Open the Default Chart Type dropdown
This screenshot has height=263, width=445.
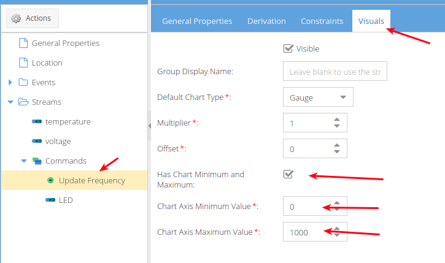click(318, 97)
